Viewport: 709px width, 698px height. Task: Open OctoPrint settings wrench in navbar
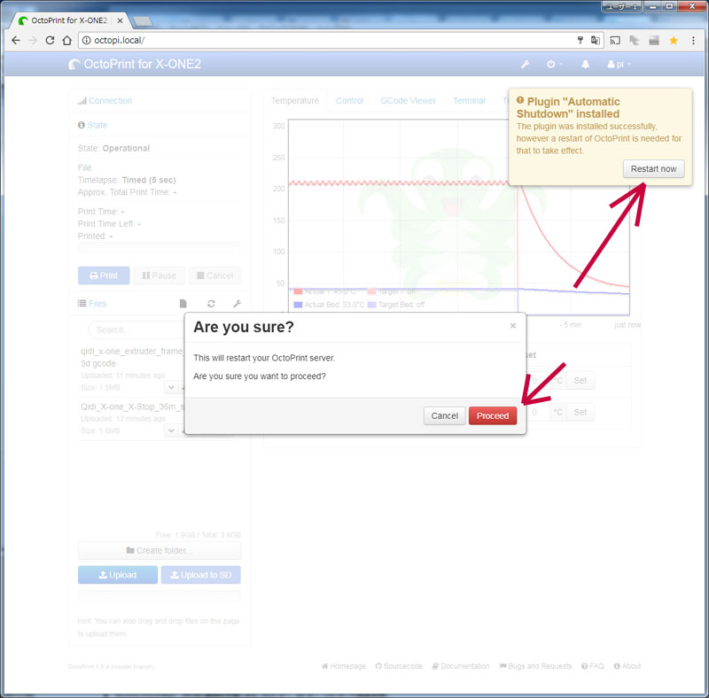click(525, 64)
